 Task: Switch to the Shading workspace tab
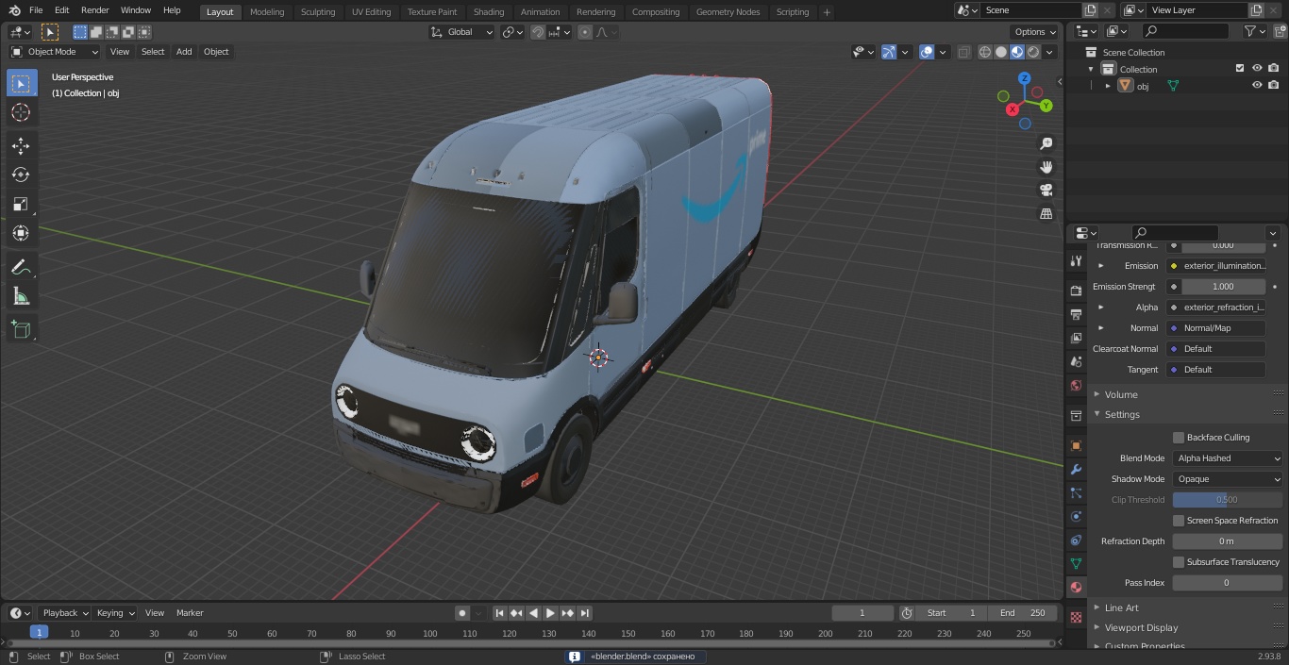489,12
